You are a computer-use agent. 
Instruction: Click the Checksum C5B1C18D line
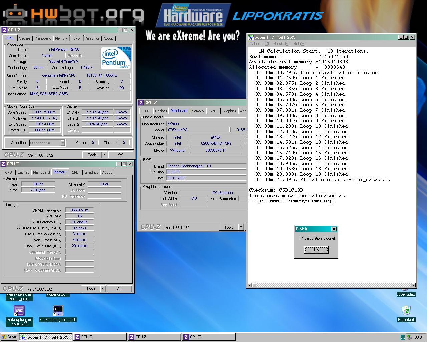click(276, 190)
